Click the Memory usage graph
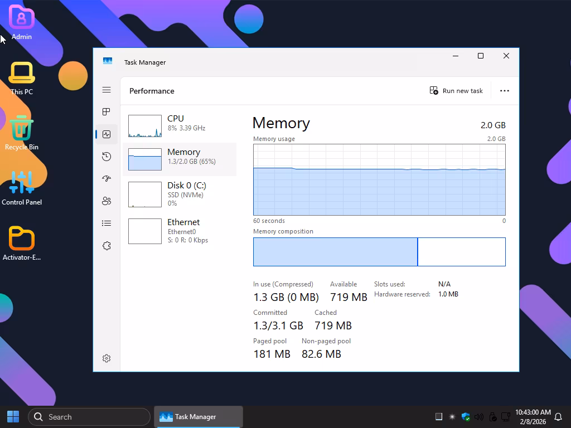This screenshot has width=571, height=428. point(379,179)
